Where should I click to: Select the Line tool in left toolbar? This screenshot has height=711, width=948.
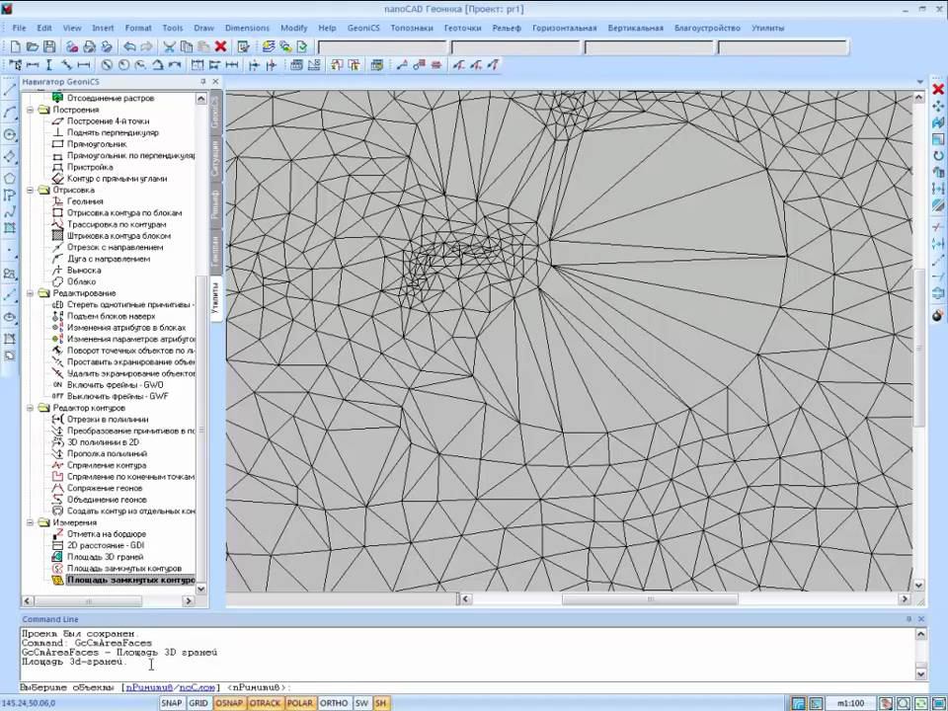[10, 91]
